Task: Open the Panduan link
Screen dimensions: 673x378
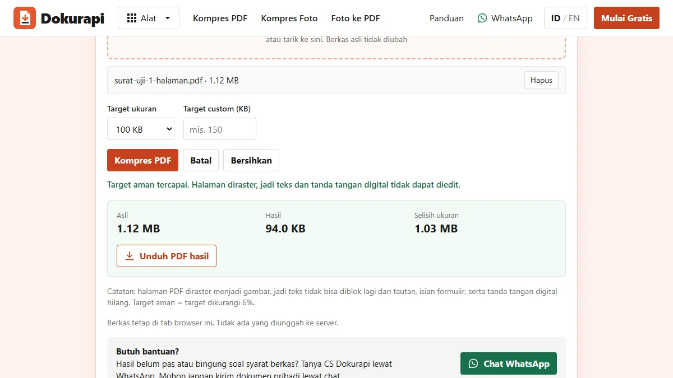Action: (x=446, y=18)
